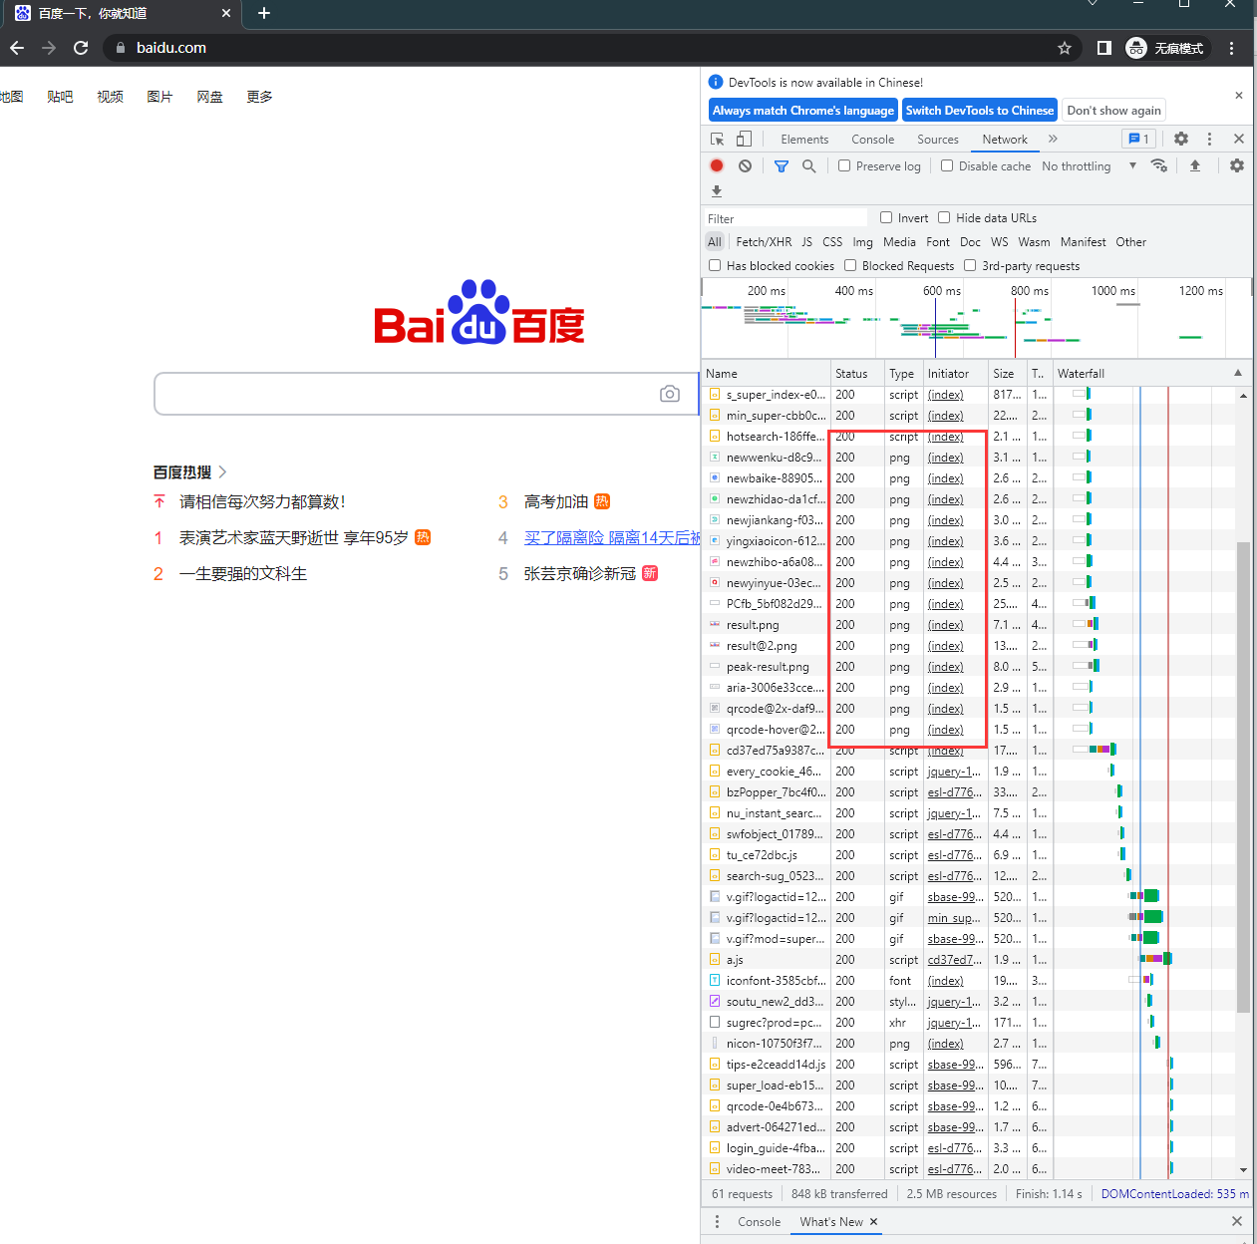Stop recording network log
The image size is (1257, 1244).
coord(717,165)
